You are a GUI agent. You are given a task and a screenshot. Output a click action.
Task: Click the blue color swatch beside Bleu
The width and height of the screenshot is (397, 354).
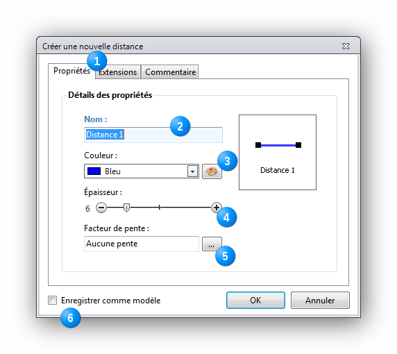pos(94,171)
